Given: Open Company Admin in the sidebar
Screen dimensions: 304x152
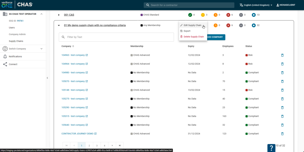Looking at the screenshot, I should point(17,34).
